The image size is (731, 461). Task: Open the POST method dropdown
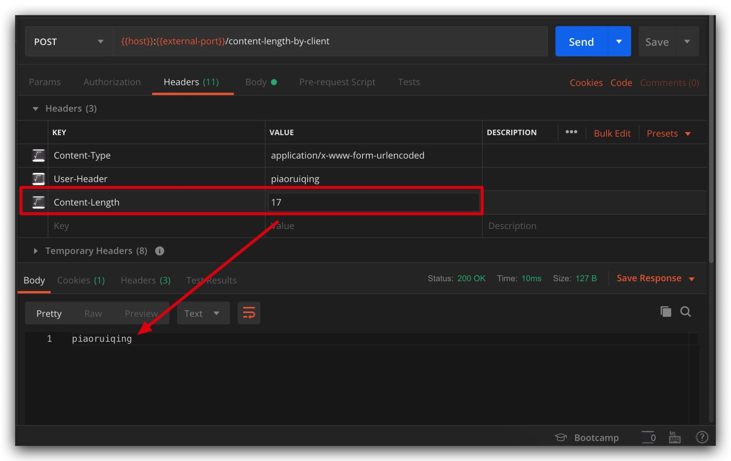coord(69,42)
